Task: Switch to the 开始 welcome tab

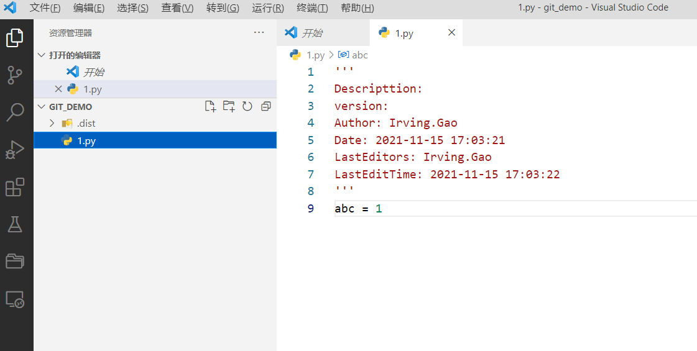Action: tap(323, 32)
